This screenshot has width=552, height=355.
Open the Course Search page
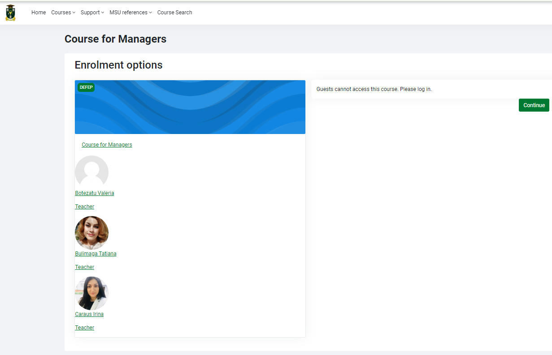174,13
